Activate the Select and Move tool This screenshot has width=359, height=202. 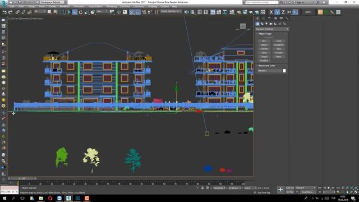point(75,12)
